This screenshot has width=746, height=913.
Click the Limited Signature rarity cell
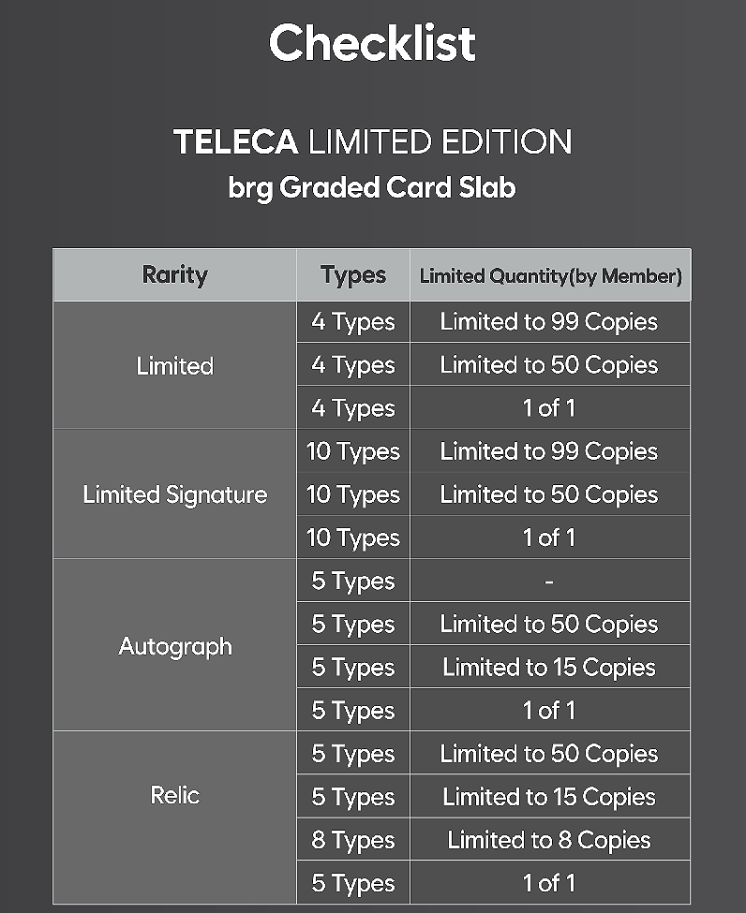coord(175,494)
